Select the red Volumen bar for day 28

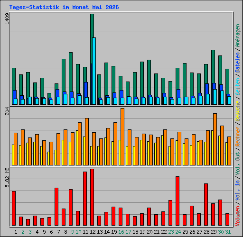pyautogui.click(x=206, y=204)
